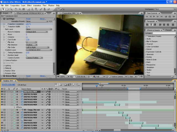Hide video of DSCN0164.MOV layer 3
Viewport: 177px width, 132px height.
[x=2, y=92]
